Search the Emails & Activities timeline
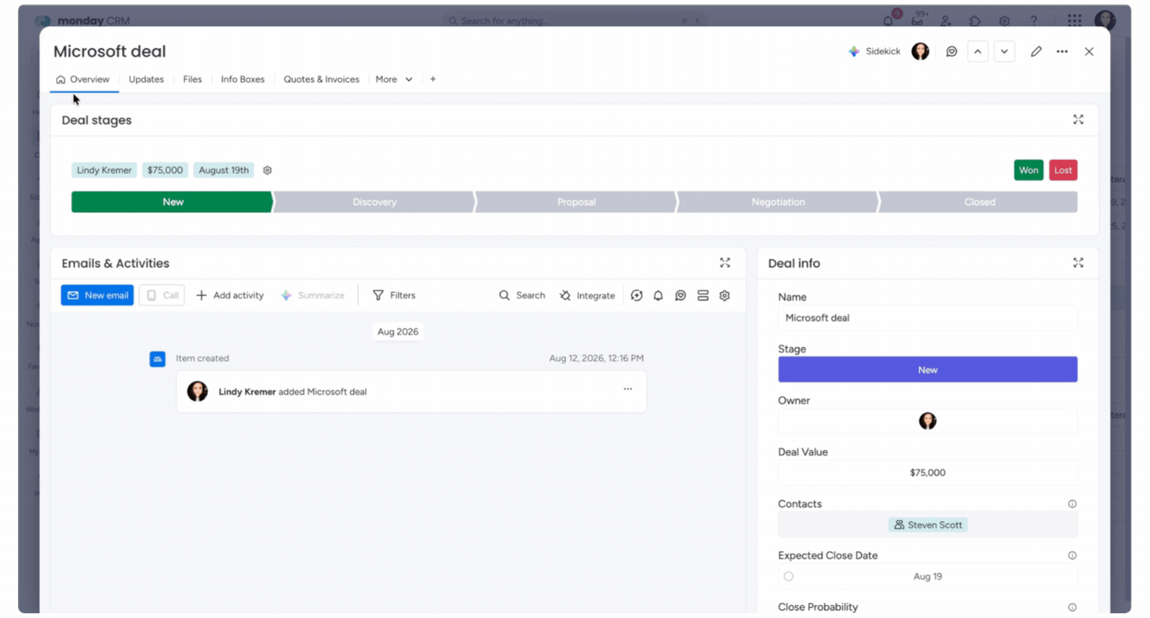1150x618 pixels. [x=522, y=295]
